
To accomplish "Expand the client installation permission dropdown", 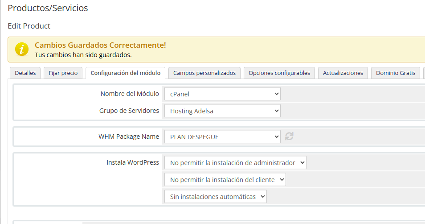I will [x=225, y=180].
